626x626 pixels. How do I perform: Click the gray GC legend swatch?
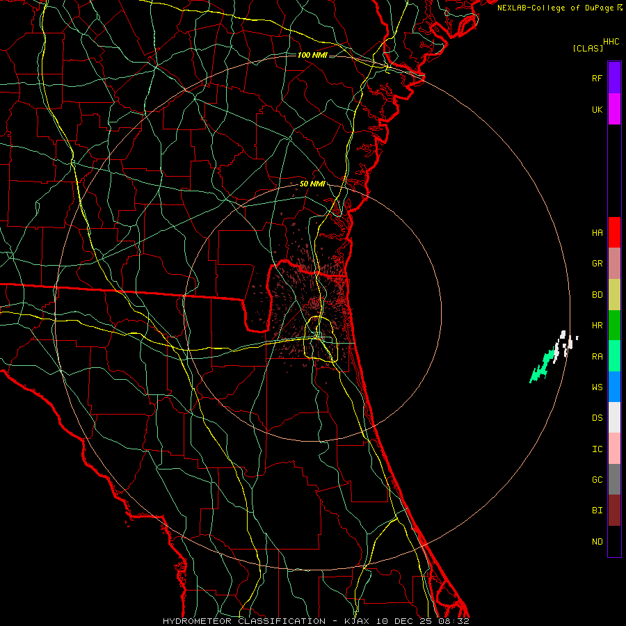point(614,479)
